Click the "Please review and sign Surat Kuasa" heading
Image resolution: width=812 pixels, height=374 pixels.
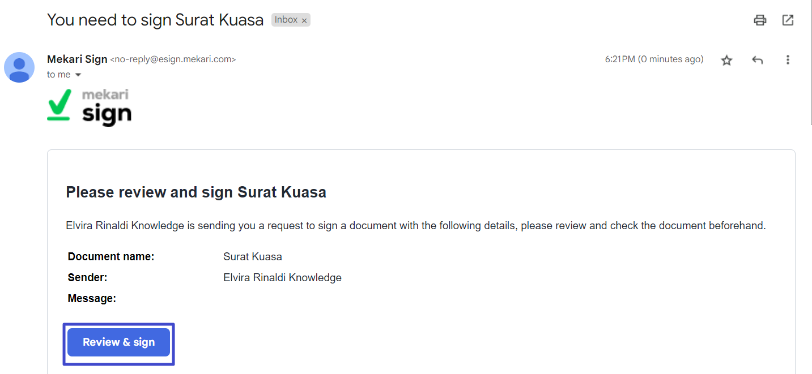tap(196, 192)
